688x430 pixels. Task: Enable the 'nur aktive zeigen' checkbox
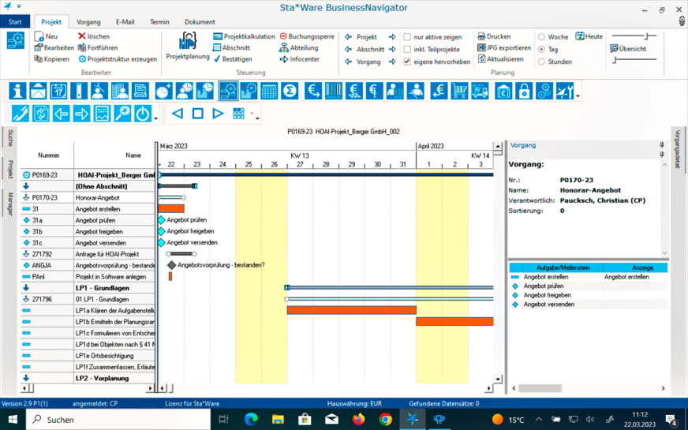pos(407,37)
